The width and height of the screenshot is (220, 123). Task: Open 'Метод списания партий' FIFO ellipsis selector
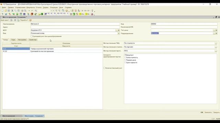[216, 51]
